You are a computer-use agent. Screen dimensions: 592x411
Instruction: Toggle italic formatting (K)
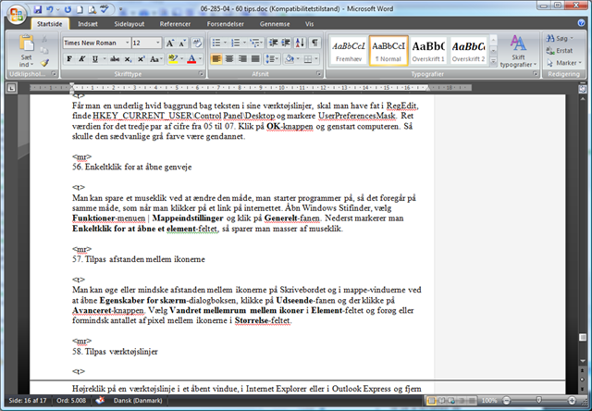pos(82,59)
